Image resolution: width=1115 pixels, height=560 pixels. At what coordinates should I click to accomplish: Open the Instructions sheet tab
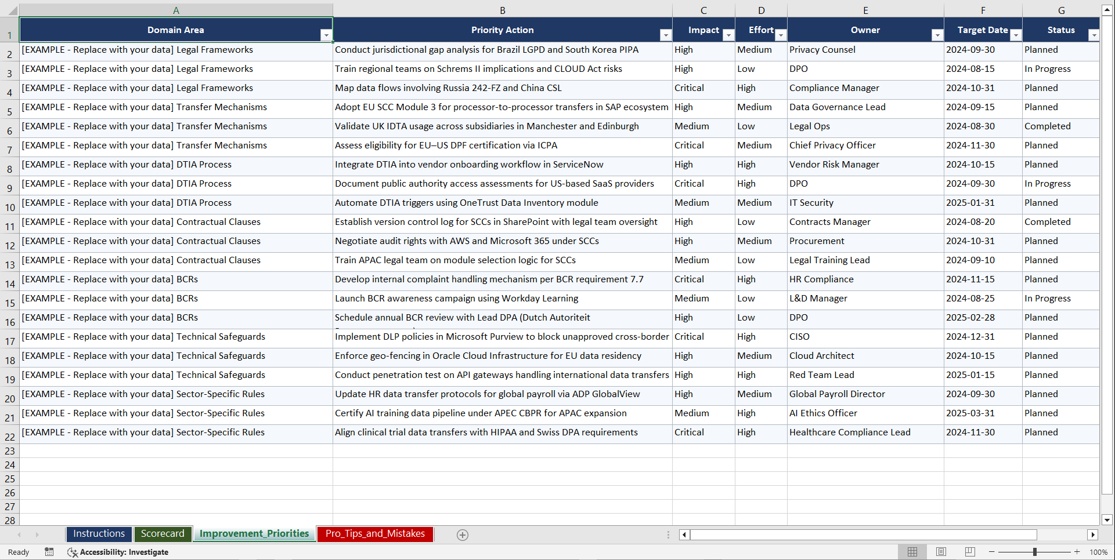pos(99,533)
